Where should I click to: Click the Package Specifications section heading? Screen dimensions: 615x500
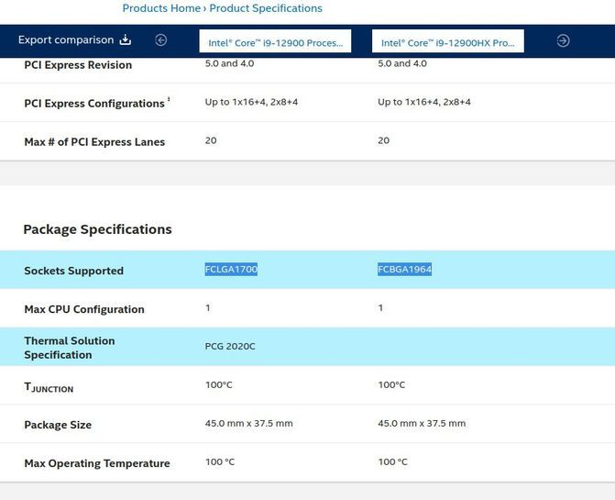(x=97, y=229)
